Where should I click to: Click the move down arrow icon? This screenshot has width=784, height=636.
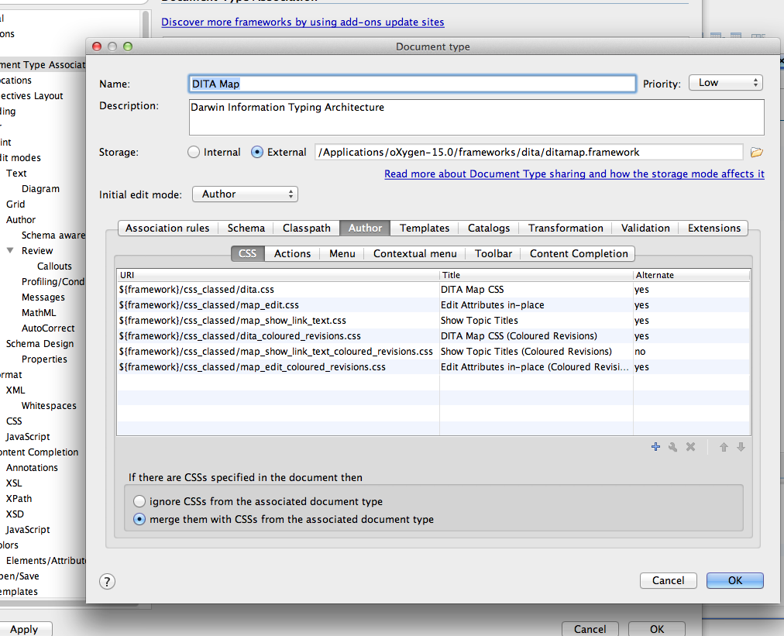(x=741, y=447)
